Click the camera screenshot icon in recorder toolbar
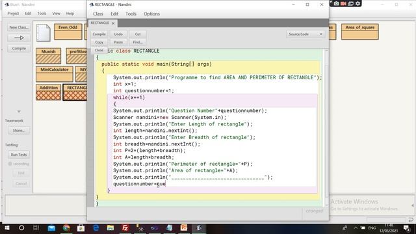The width and height of the screenshot is (416, 234). [x=337, y=3]
